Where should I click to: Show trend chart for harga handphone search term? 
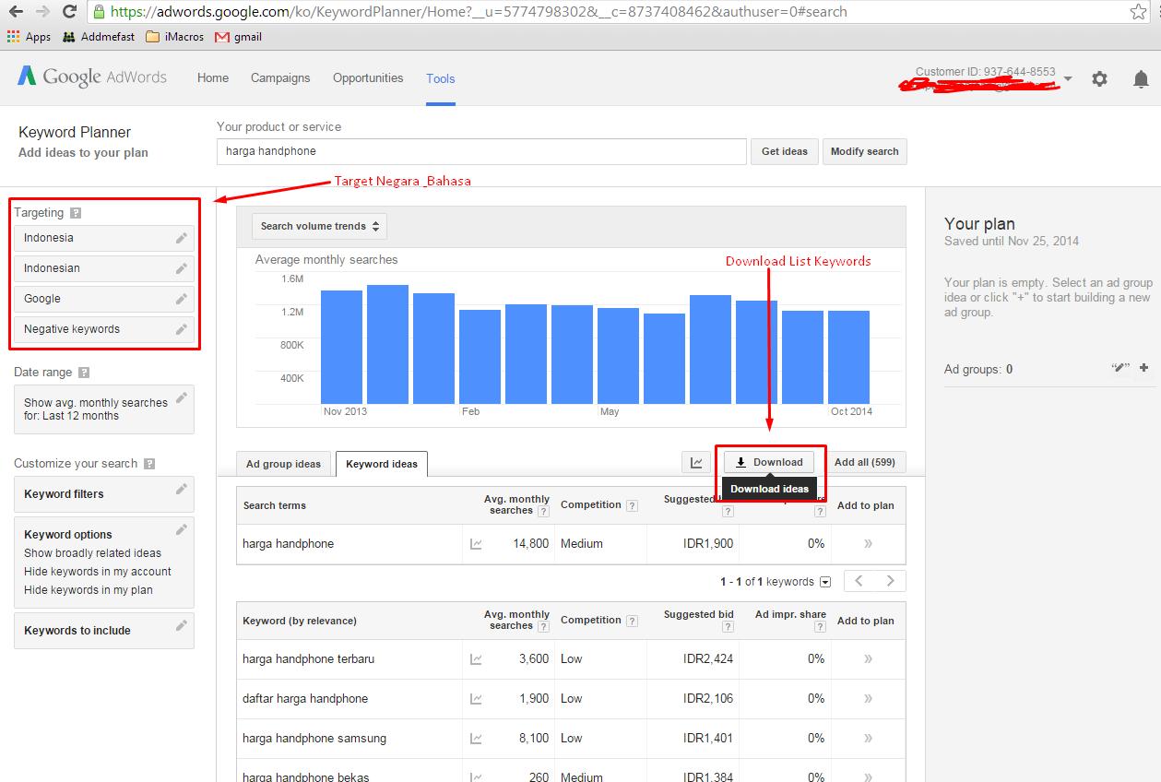pyautogui.click(x=476, y=544)
